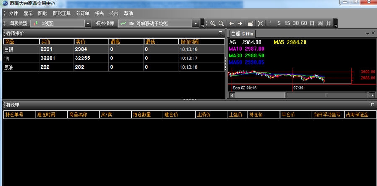Maximize the 持仓单 panel
The image size is (377, 186).
(x=373, y=105)
